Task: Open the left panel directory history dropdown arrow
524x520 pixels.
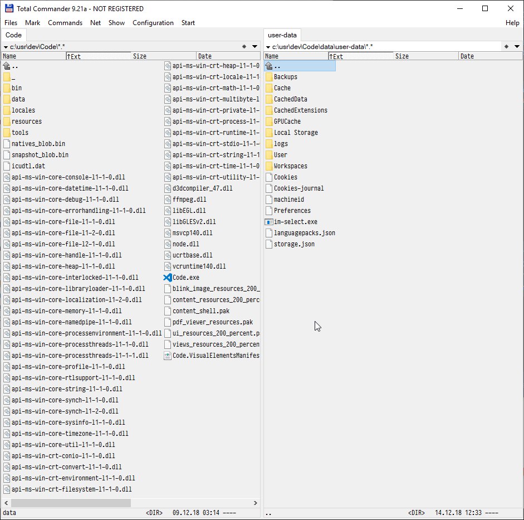Action: tap(254, 46)
